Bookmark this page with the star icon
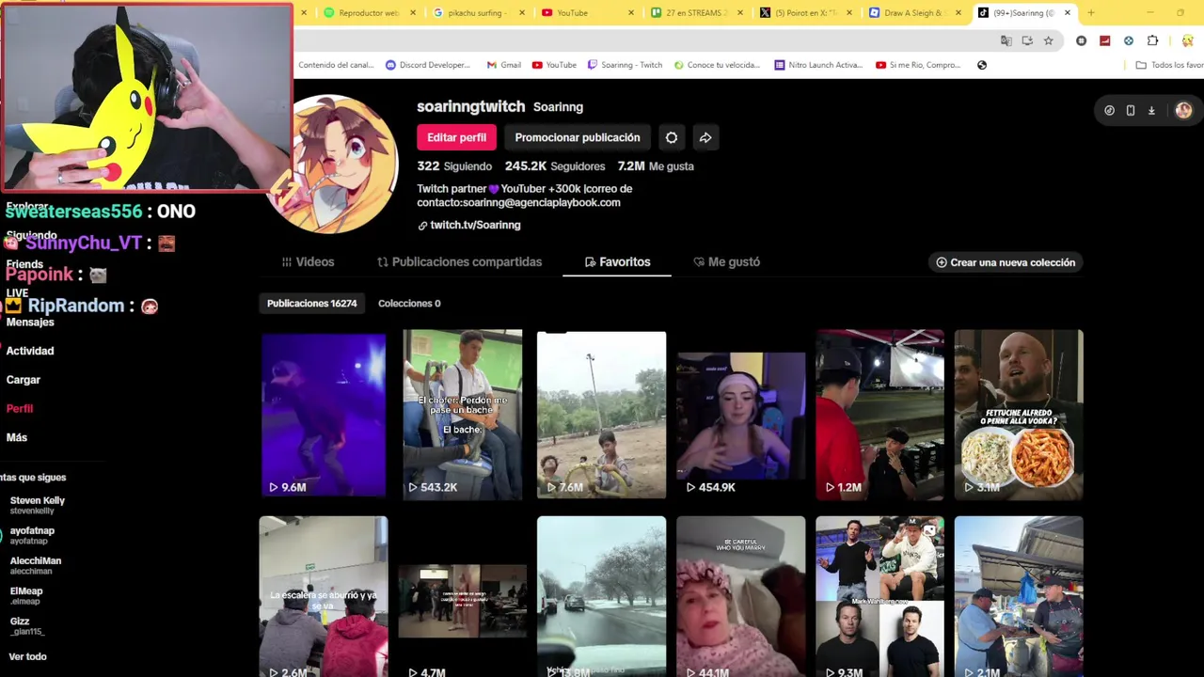The height and width of the screenshot is (677, 1204). coord(1048,40)
